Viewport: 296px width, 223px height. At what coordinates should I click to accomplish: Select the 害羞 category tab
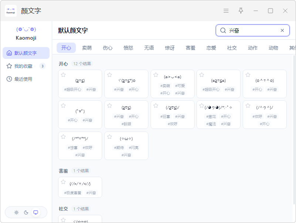[191, 48]
